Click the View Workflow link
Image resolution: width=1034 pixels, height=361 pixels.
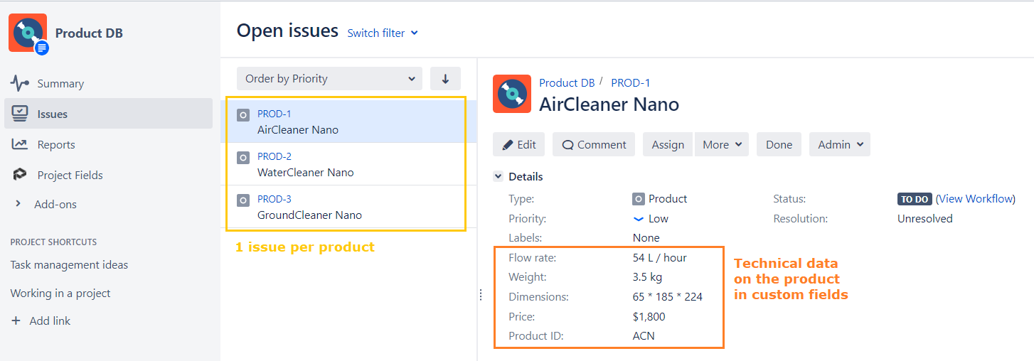pyautogui.click(x=976, y=199)
